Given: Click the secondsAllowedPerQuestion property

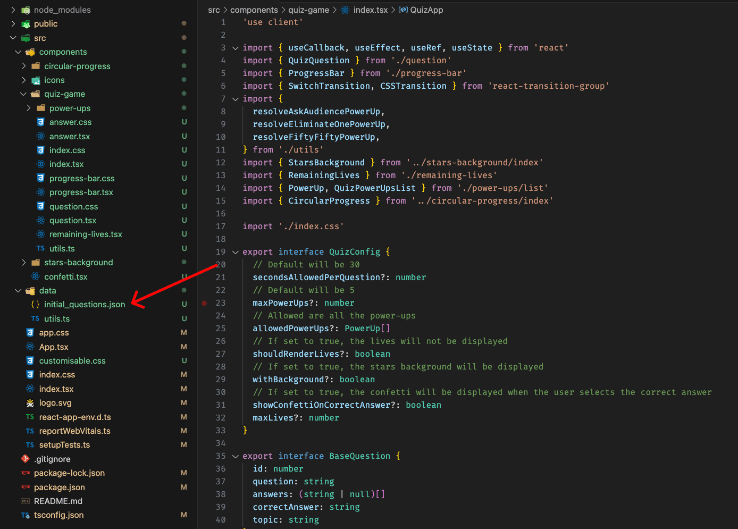Looking at the screenshot, I should click(316, 278).
